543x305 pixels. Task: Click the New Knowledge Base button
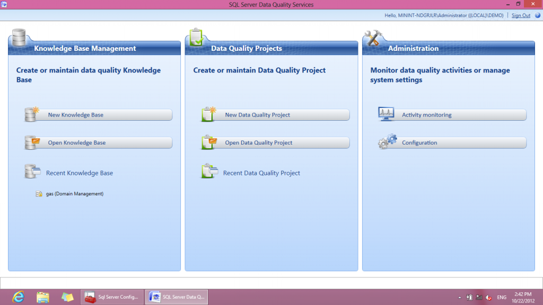point(98,115)
